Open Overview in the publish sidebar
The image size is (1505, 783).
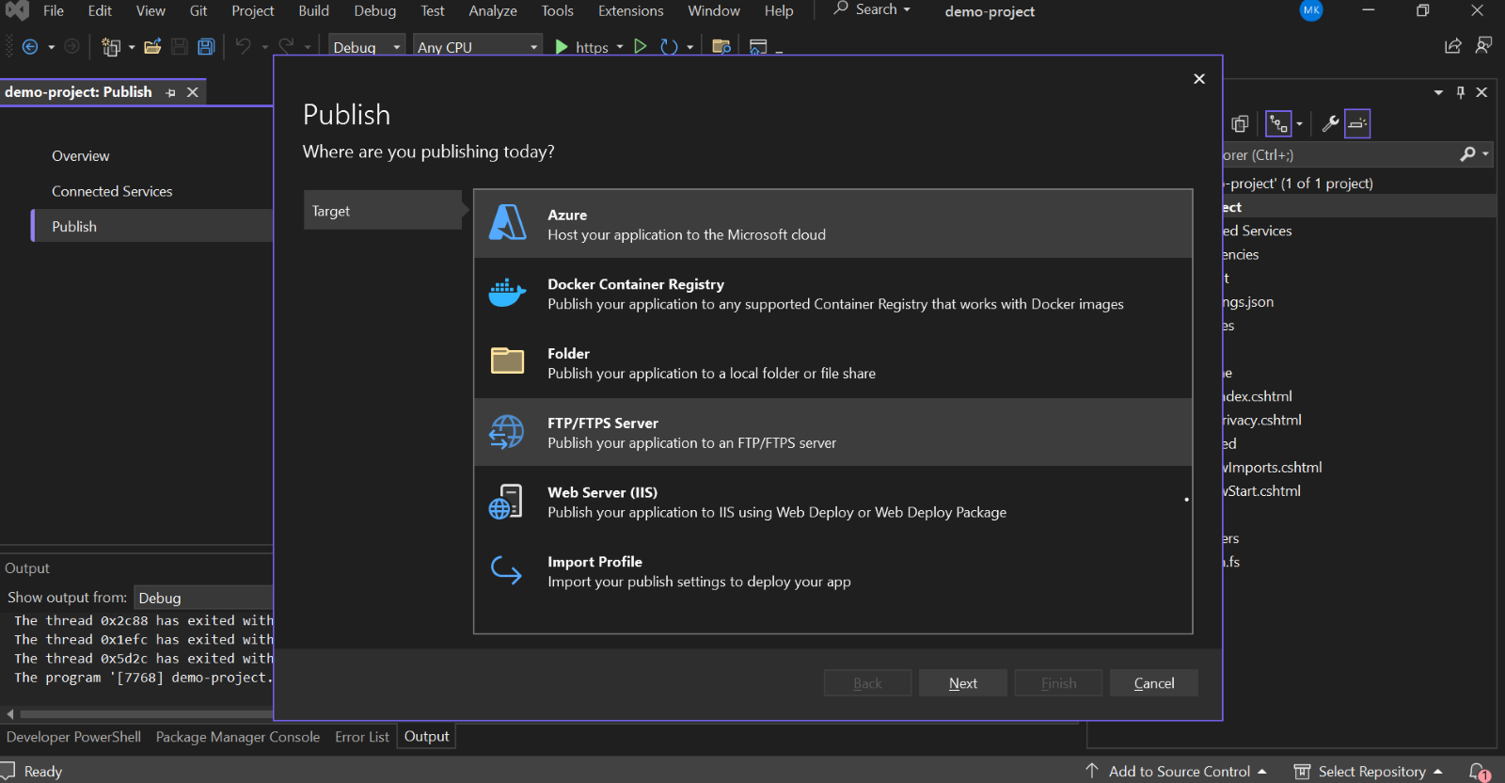[x=81, y=156]
